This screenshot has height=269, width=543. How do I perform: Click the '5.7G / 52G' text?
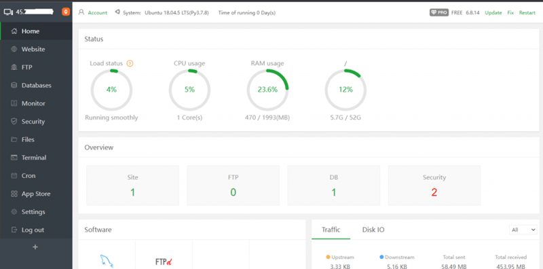[x=345, y=118]
